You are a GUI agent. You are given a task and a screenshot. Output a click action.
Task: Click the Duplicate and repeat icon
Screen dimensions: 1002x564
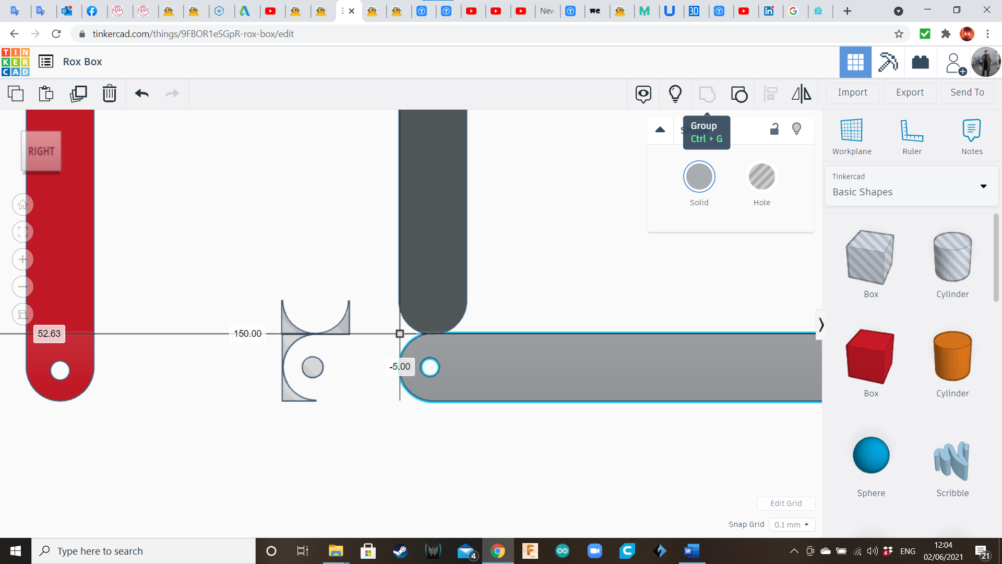78,93
